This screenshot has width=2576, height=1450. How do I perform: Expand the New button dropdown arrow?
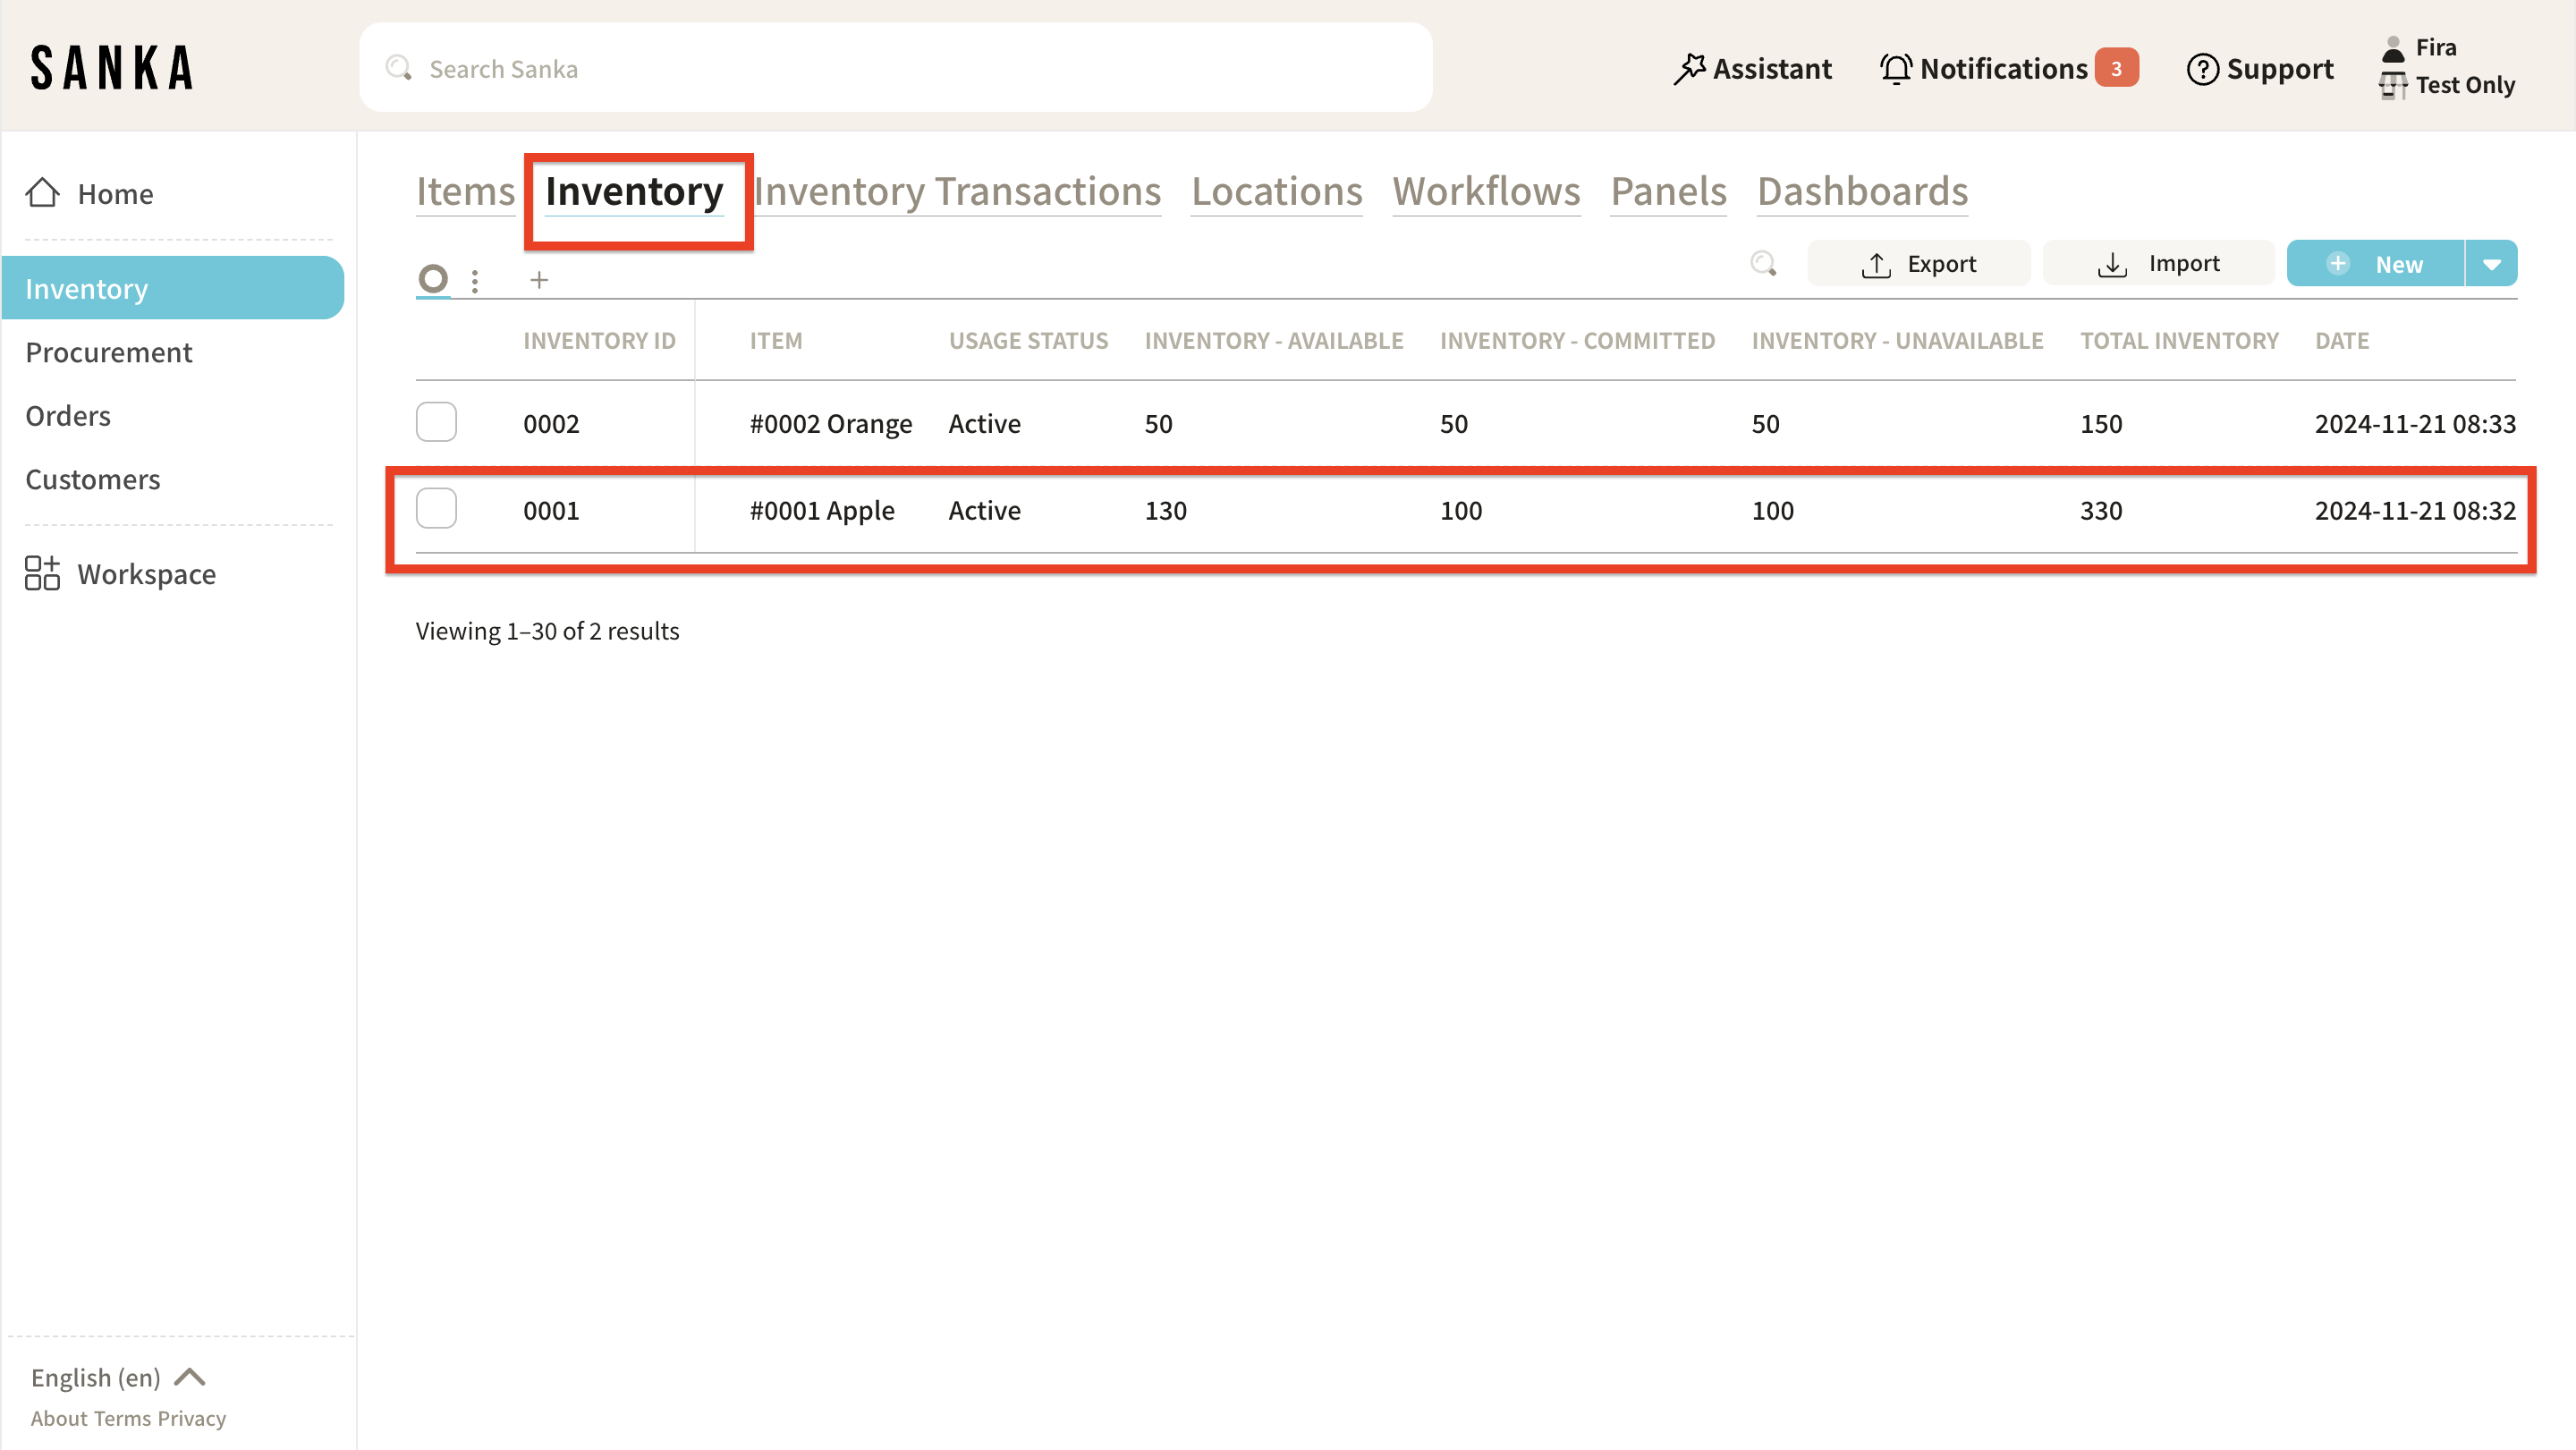[2491, 264]
